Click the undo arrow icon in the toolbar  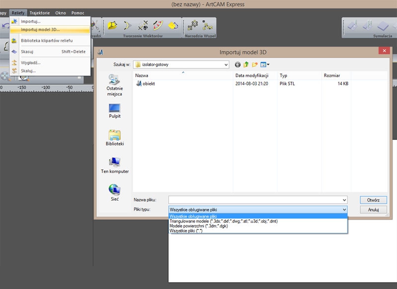pyautogui.click(x=5, y=26)
